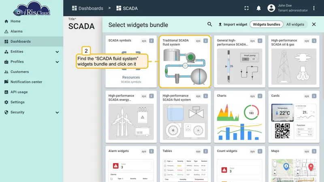The width and height of the screenshot is (324, 182).
Task: Open the Home page from sidebar
Action: click(32, 21)
